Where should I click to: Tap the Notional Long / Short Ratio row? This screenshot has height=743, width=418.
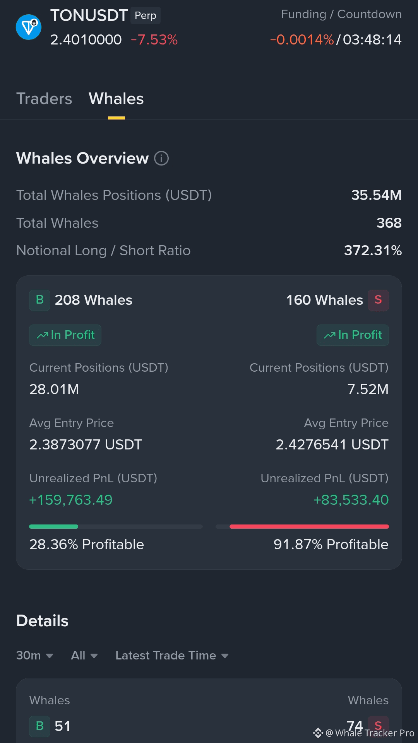pyautogui.click(x=209, y=251)
